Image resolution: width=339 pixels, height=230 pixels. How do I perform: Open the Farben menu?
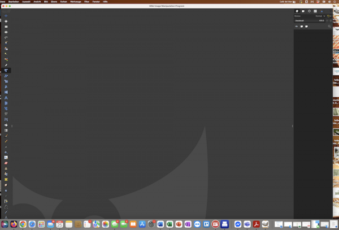point(63,2)
